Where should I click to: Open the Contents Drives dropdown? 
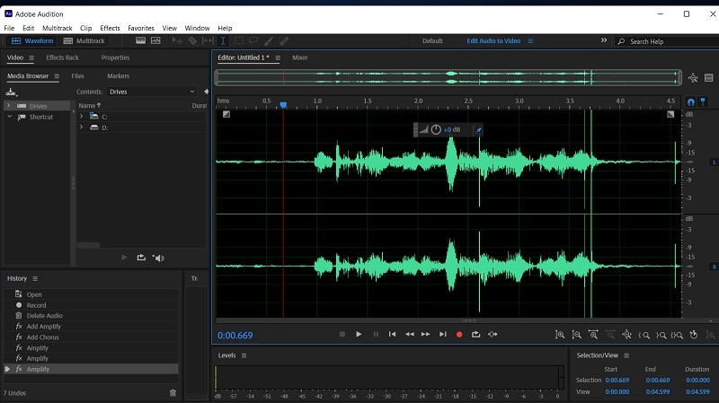[x=151, y=92]
